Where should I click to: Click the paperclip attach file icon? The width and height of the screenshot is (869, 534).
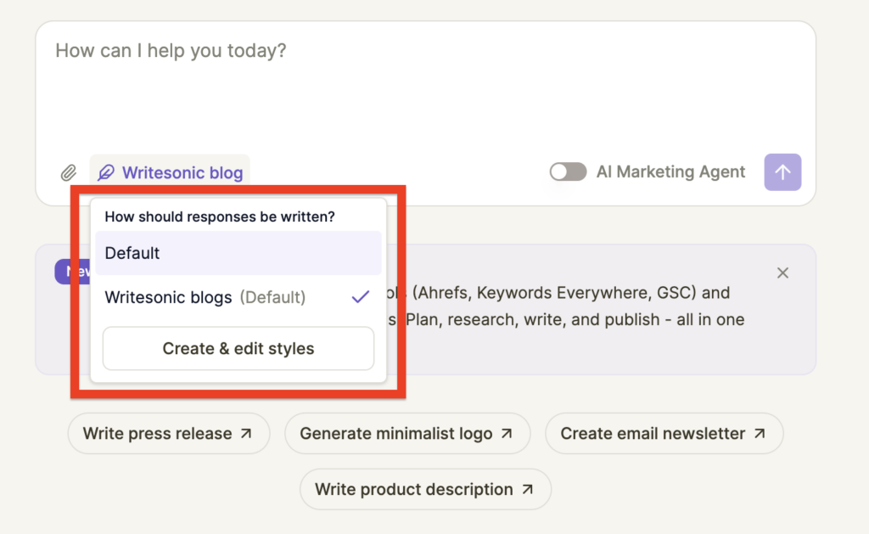click(x=68, y=173)
